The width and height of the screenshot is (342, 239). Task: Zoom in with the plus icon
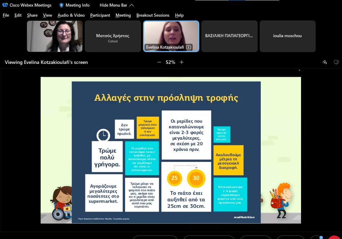pyautogui.click(x=182, y=62)
